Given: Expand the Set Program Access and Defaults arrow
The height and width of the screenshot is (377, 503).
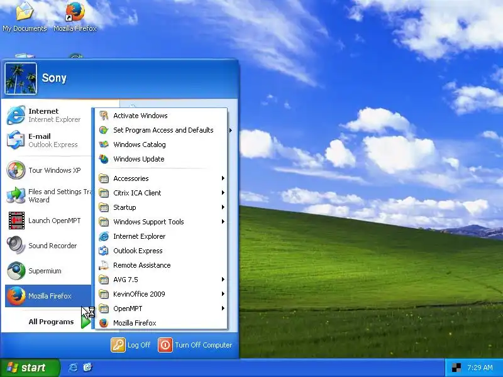Looking at the screenshot, I should [231, 130].
